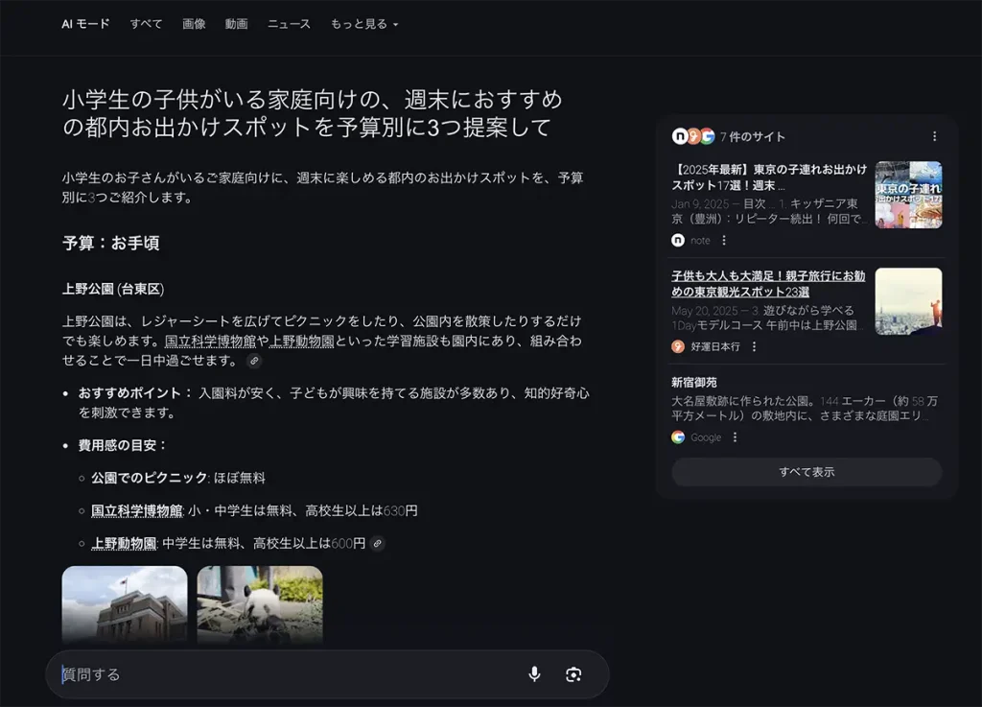Click the link icon after 一日中過ごせます
982x707 pixels.
click(x=253, y=361)
